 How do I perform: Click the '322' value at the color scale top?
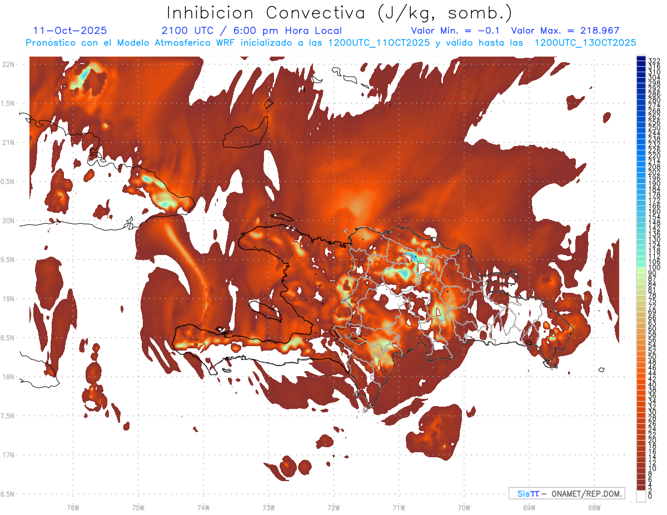tap(654, 60)
